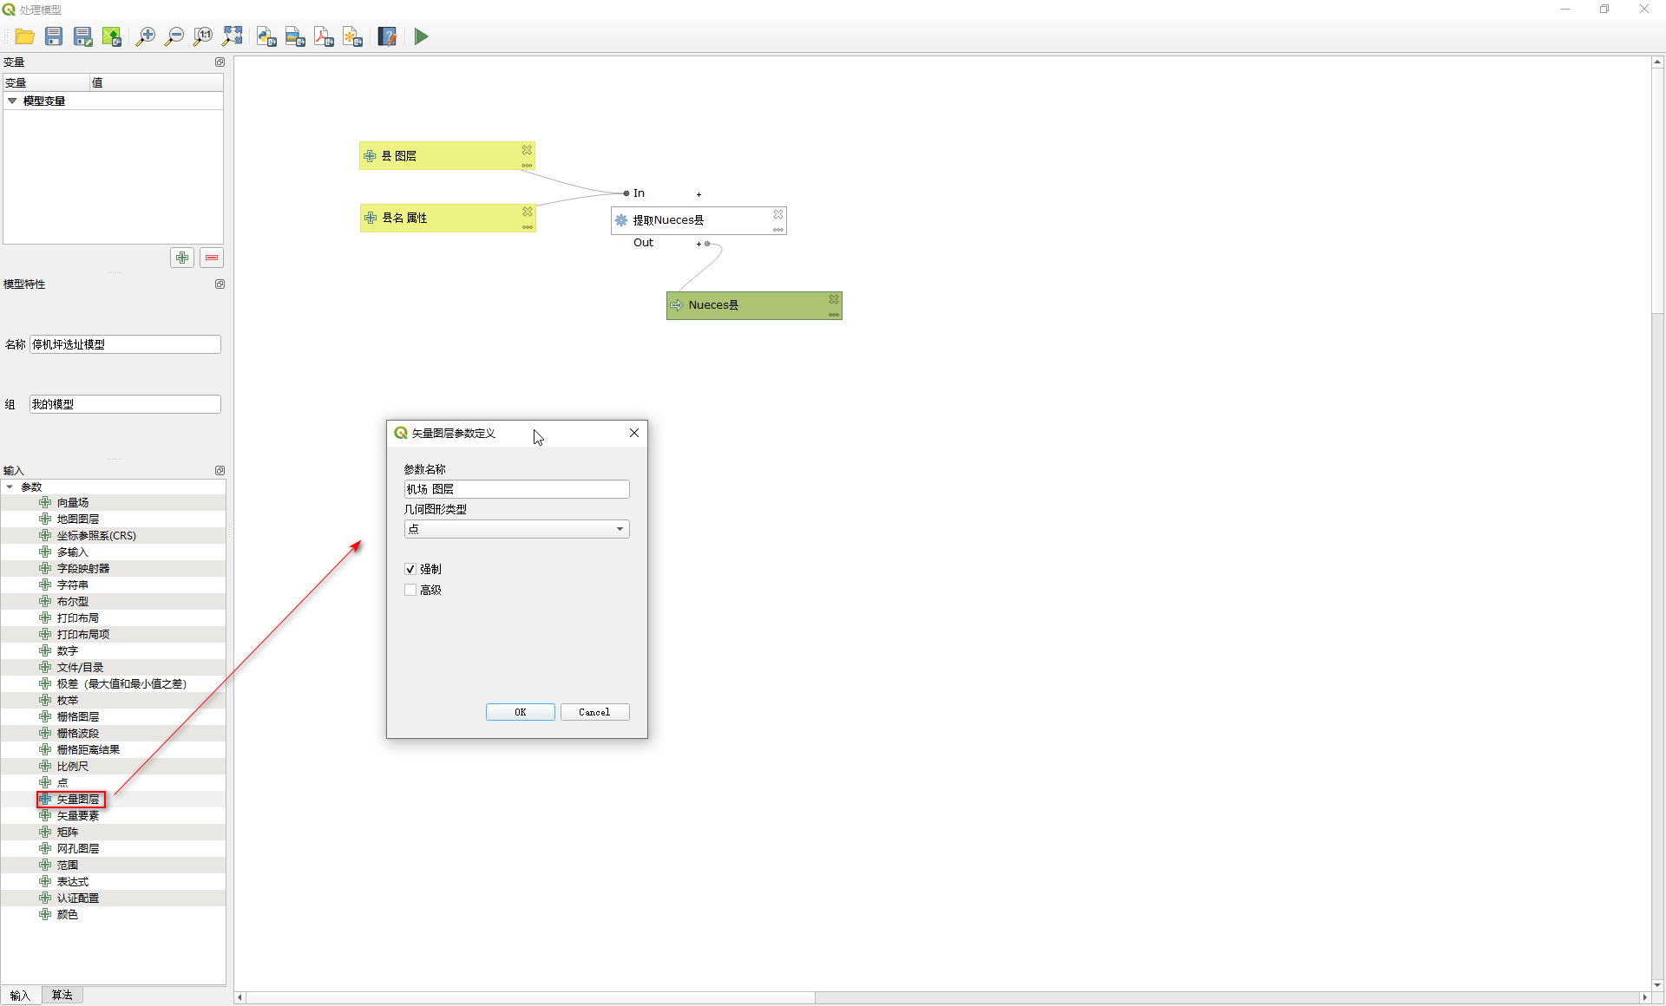Screen dimensions: 1666x1006
Task: Run the model with green play button
Action: tap(421, 36)
